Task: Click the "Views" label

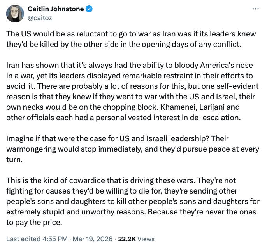Action: tap(146, 239)
